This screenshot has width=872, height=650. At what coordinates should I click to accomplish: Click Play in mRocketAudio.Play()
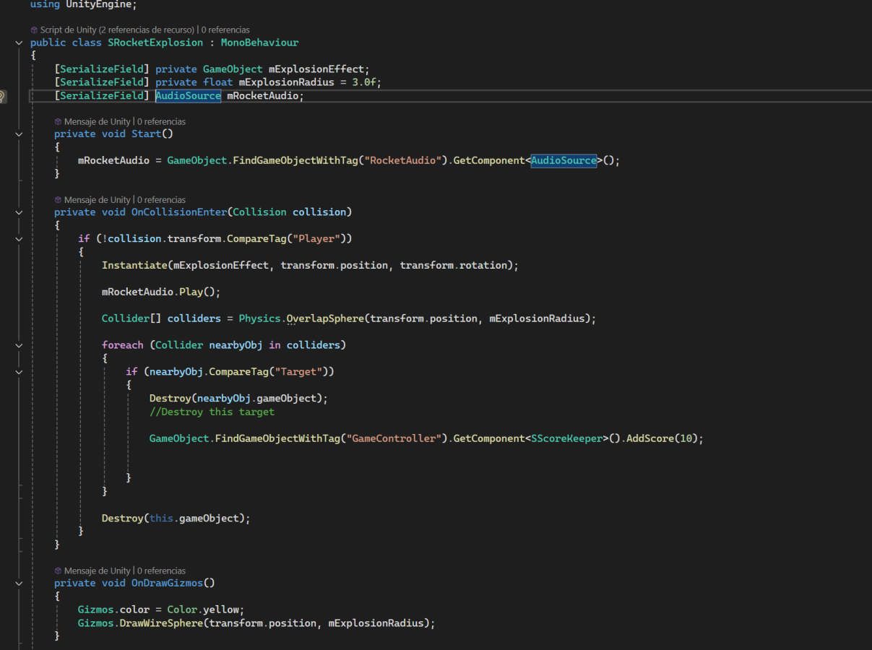(x=191, y=292)
